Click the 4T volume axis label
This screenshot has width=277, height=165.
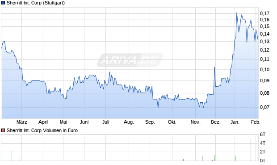click(x=263, y=143)
